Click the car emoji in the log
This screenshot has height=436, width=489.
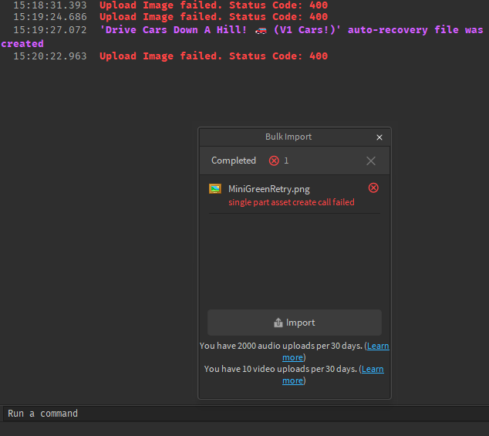click(261, 30)
